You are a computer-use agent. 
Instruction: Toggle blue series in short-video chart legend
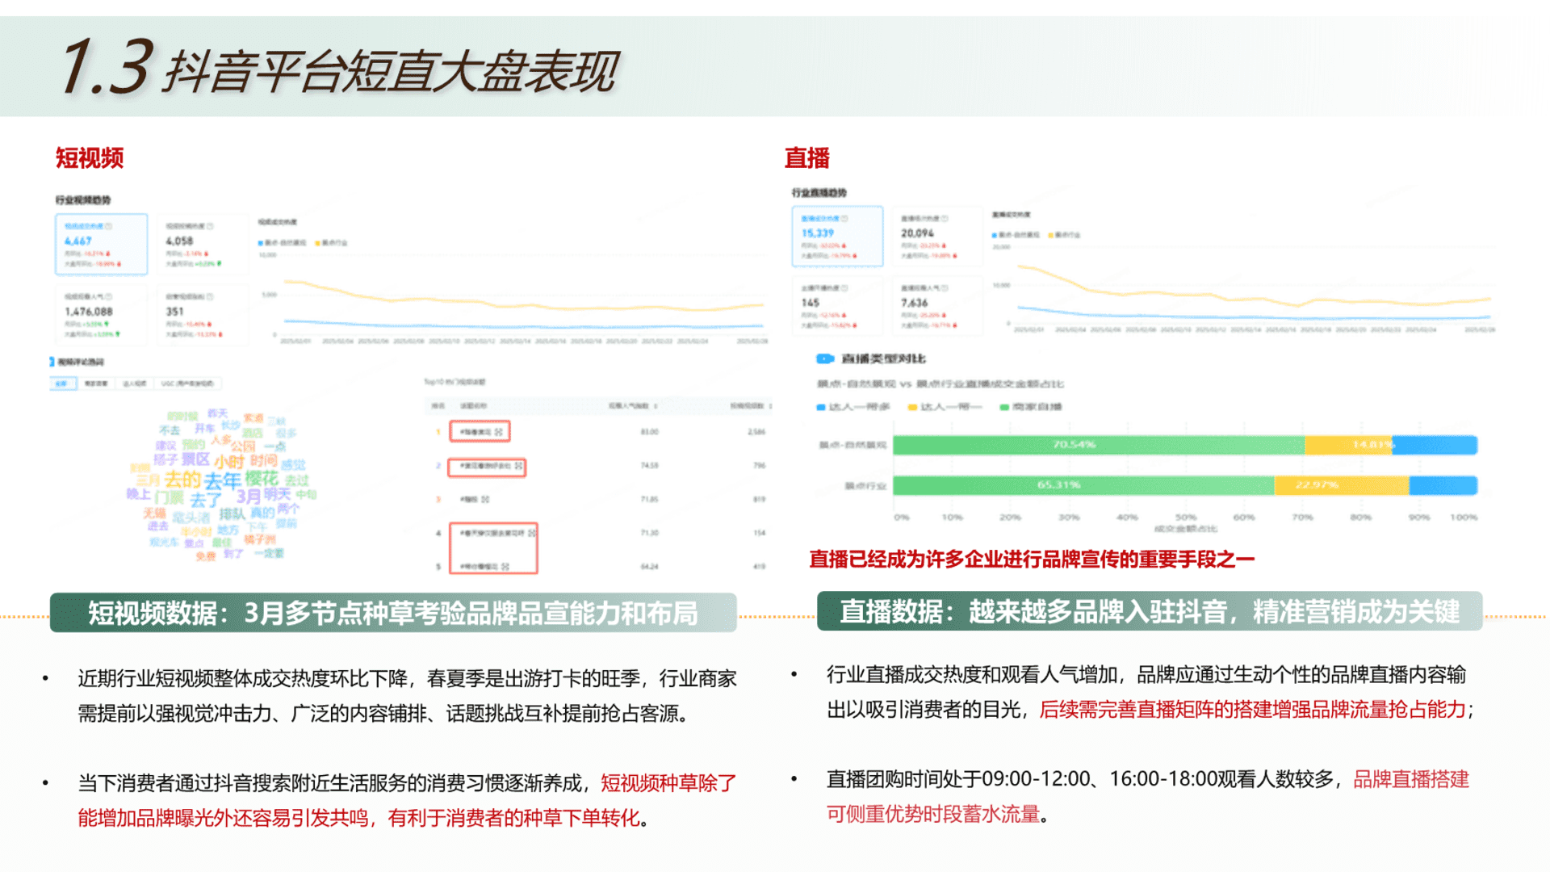pyautogui.click(x=282, y=242)
